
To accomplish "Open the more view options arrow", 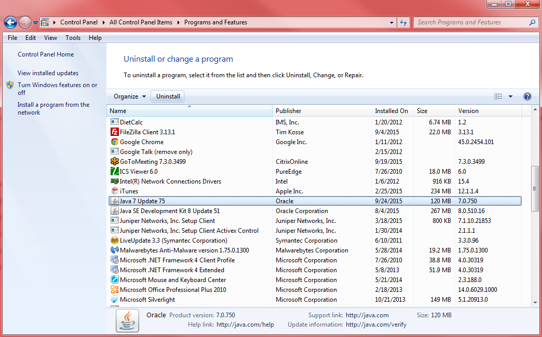I will click(x=510, y=96).
